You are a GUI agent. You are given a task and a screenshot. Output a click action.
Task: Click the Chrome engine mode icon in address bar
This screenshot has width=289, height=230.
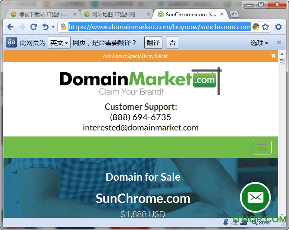pyautogui.click(x=256, y=27)
